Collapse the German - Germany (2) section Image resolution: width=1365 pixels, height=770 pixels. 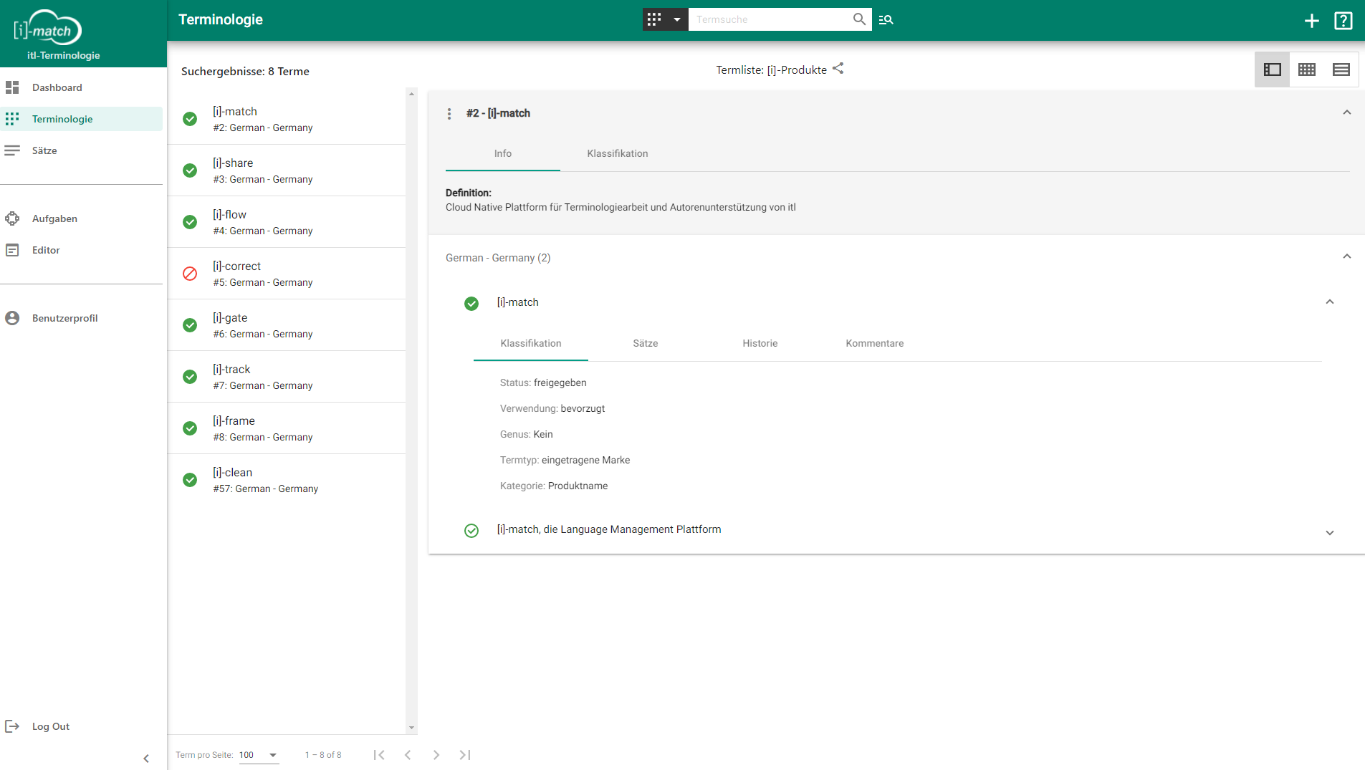1347,256
